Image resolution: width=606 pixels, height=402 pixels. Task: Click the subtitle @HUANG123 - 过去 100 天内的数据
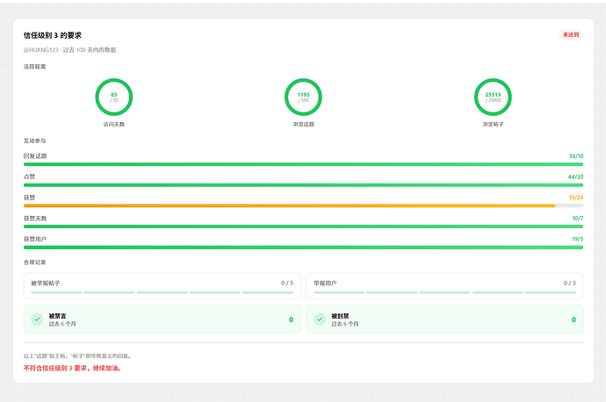point(70,50)
